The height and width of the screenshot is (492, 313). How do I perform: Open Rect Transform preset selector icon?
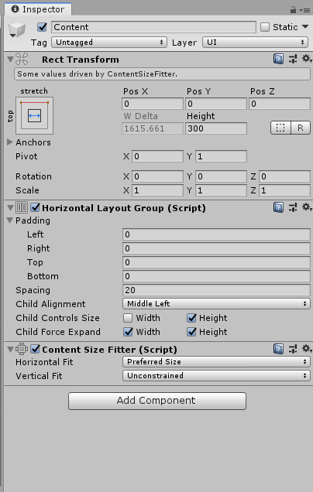(293, 59)
